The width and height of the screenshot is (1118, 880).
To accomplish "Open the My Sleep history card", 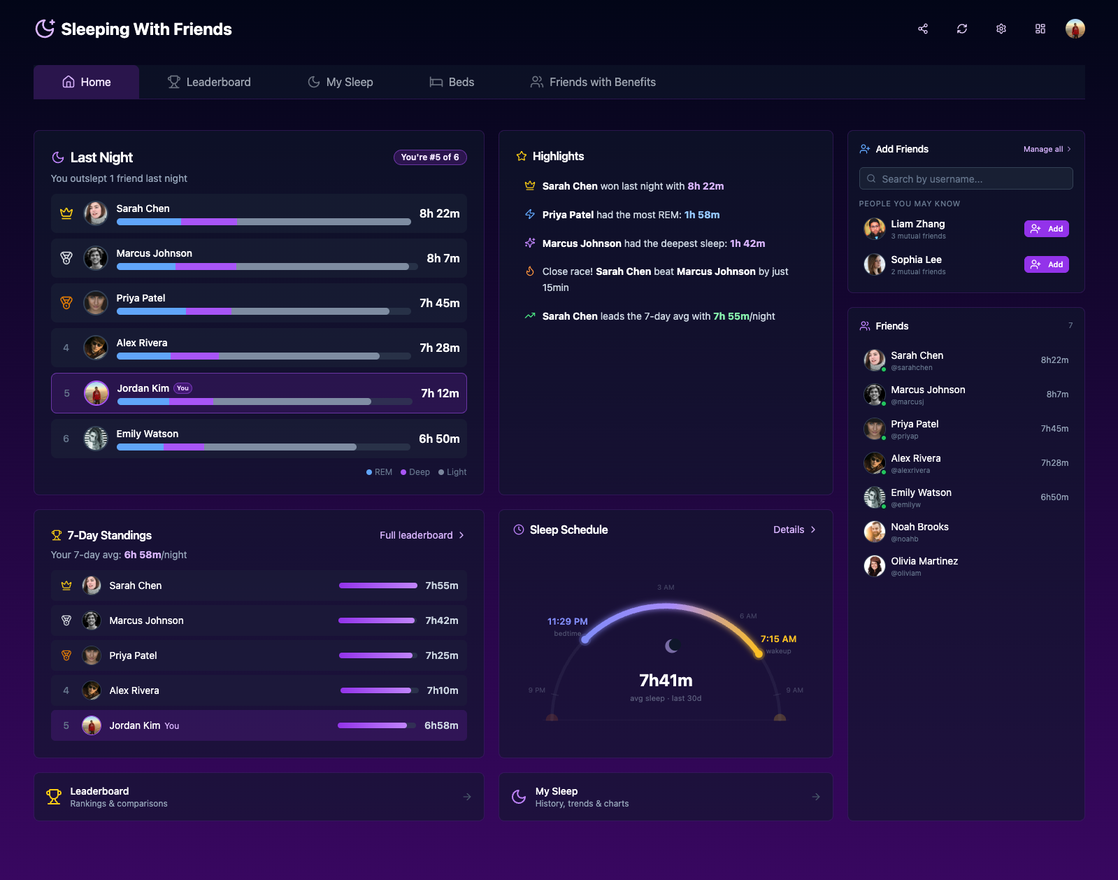I will [x=665, y=797].
